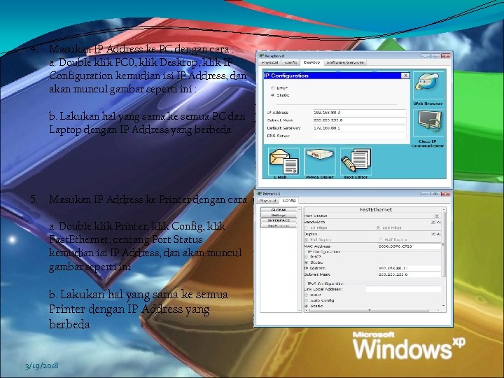The width and height of the screenshot is (504, 378).
Task: Switch to Physical tab in Receptionist window
Action: pos(269,62)
